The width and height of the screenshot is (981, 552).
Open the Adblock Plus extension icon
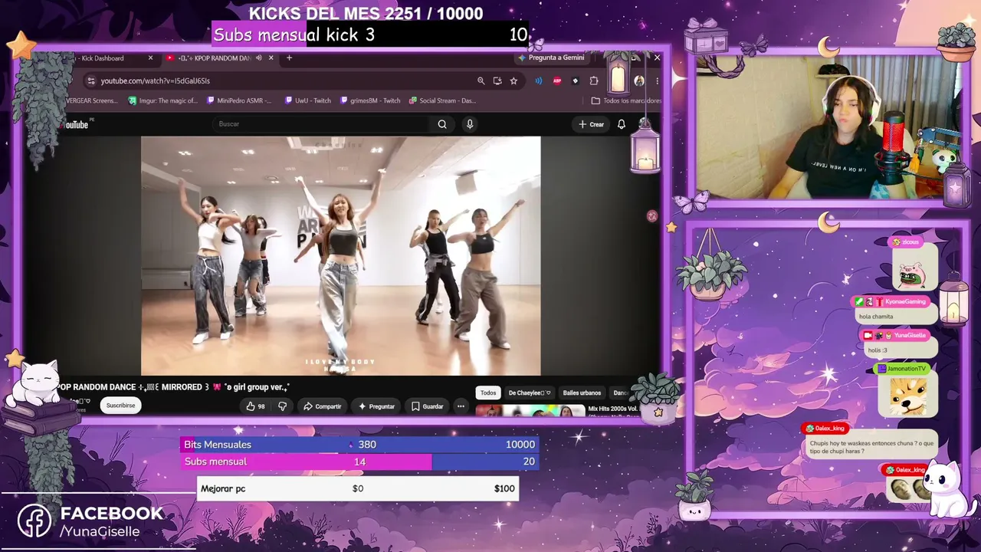tap(557, 80)
